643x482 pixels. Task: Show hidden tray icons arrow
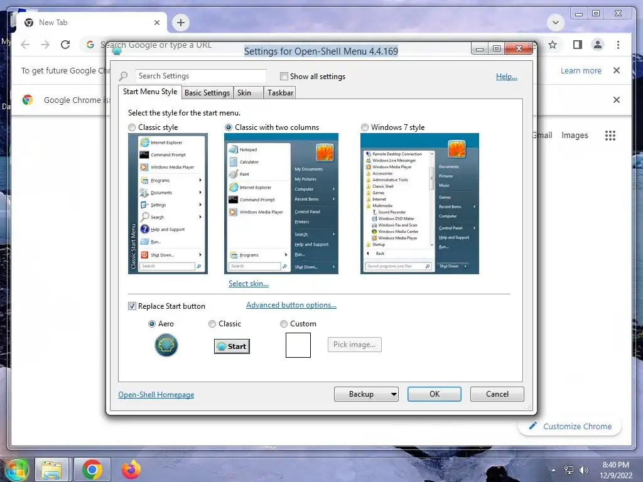click(x=554, y=470)
